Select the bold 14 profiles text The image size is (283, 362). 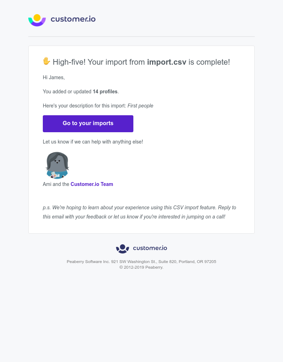click(105, 91)
